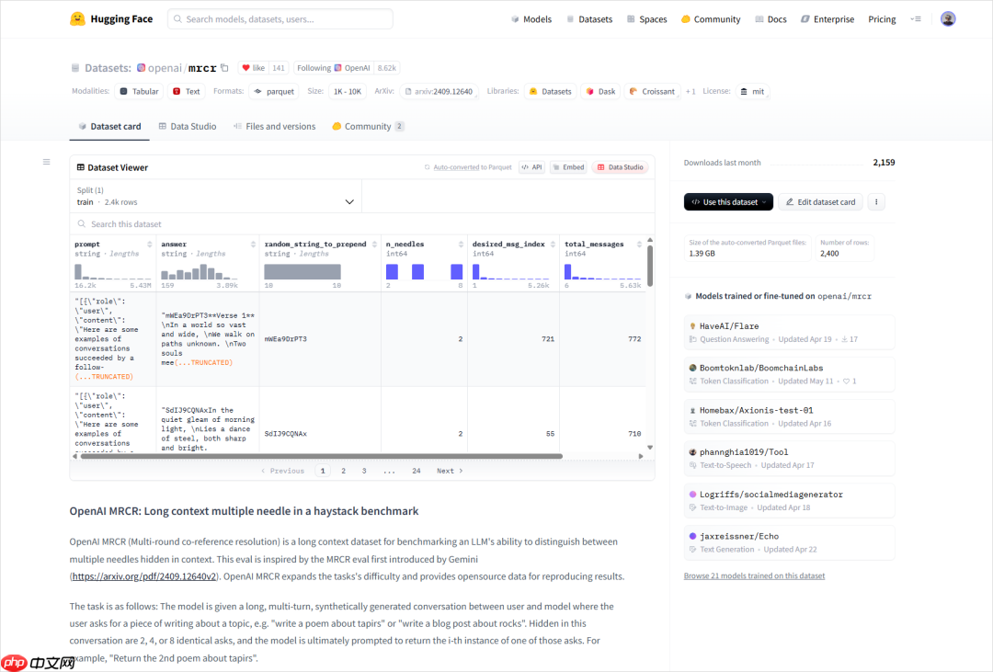Show the +1 more libraries
The width and height of the screenshot is (993, 672).
pos(691,91)
